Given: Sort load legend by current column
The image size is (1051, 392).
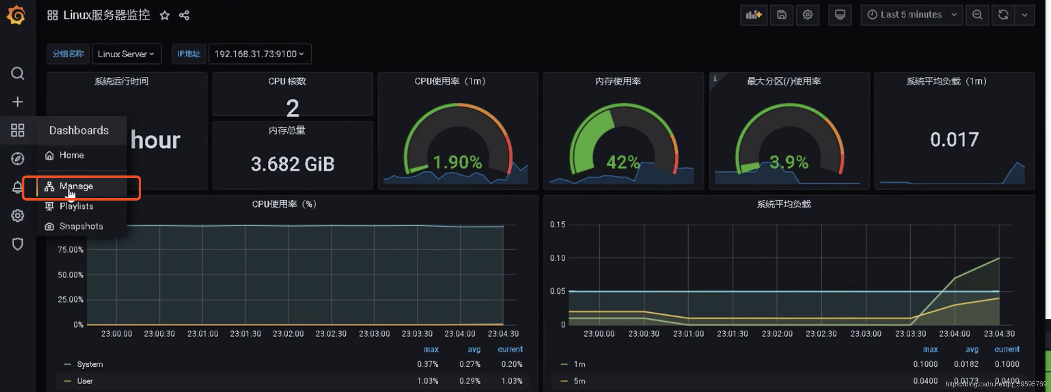Looking at the screenshot, I should 1007,349.
